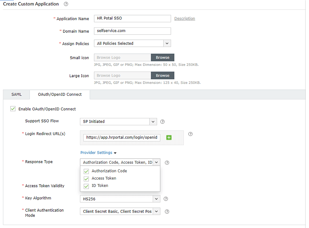This screenshot has height=228, width=309.
Task: Open help for Create Custom Application
Action: tap(66, 4)
